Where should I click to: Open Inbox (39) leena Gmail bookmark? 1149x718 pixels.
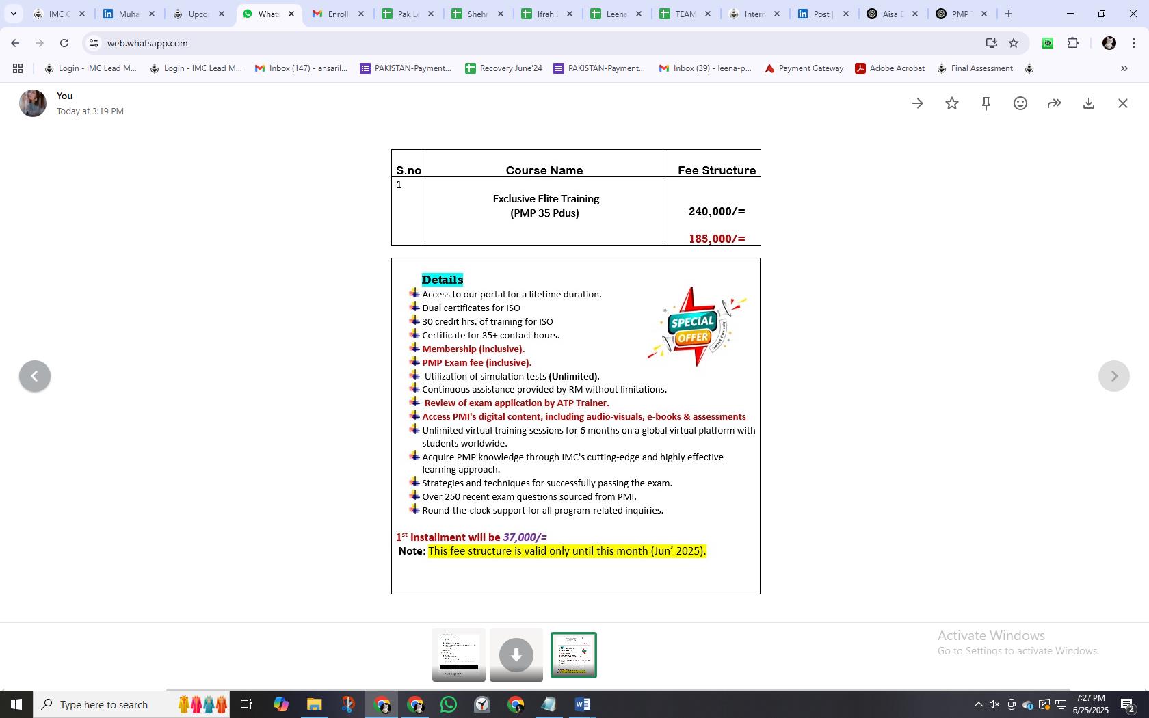pyautogui.click(x=705, y=68)
